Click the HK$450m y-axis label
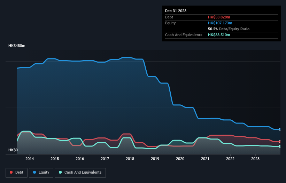Image resolution: width=286 pixels, height=183 pixels. [17, 46]
